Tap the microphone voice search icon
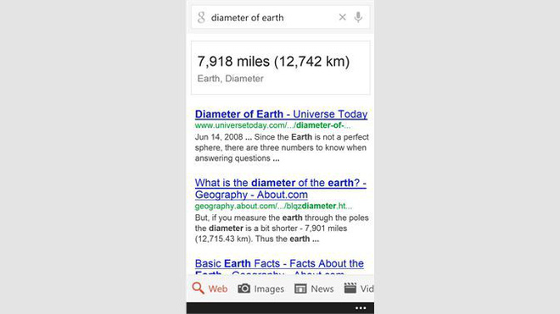This screenshot has width=560, height=314. [x=358, y=17]
